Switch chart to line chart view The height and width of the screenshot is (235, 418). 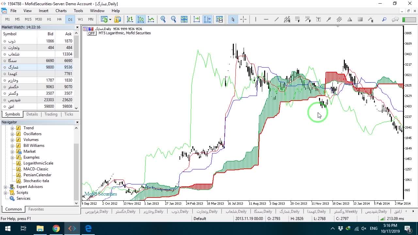(x=151, y=19)
